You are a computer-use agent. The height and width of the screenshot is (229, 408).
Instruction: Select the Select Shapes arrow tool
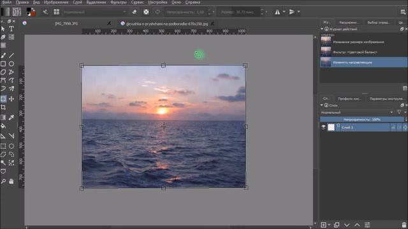tap(3, 29)
